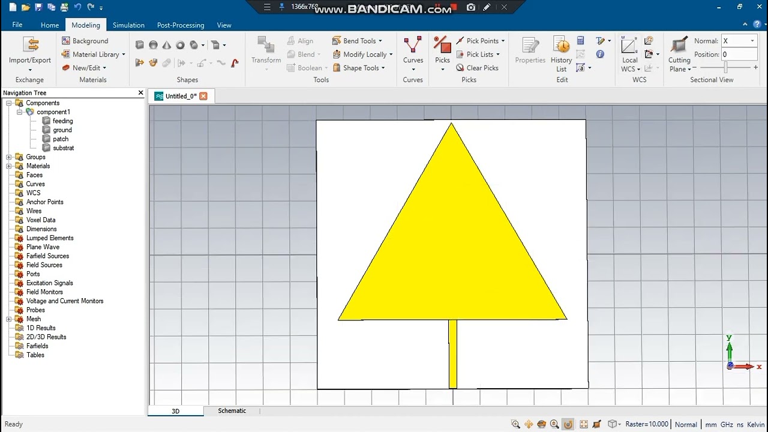Open the Schematic view tab
The height and width of the screenshot is (432, 768).
click(232, 411)
